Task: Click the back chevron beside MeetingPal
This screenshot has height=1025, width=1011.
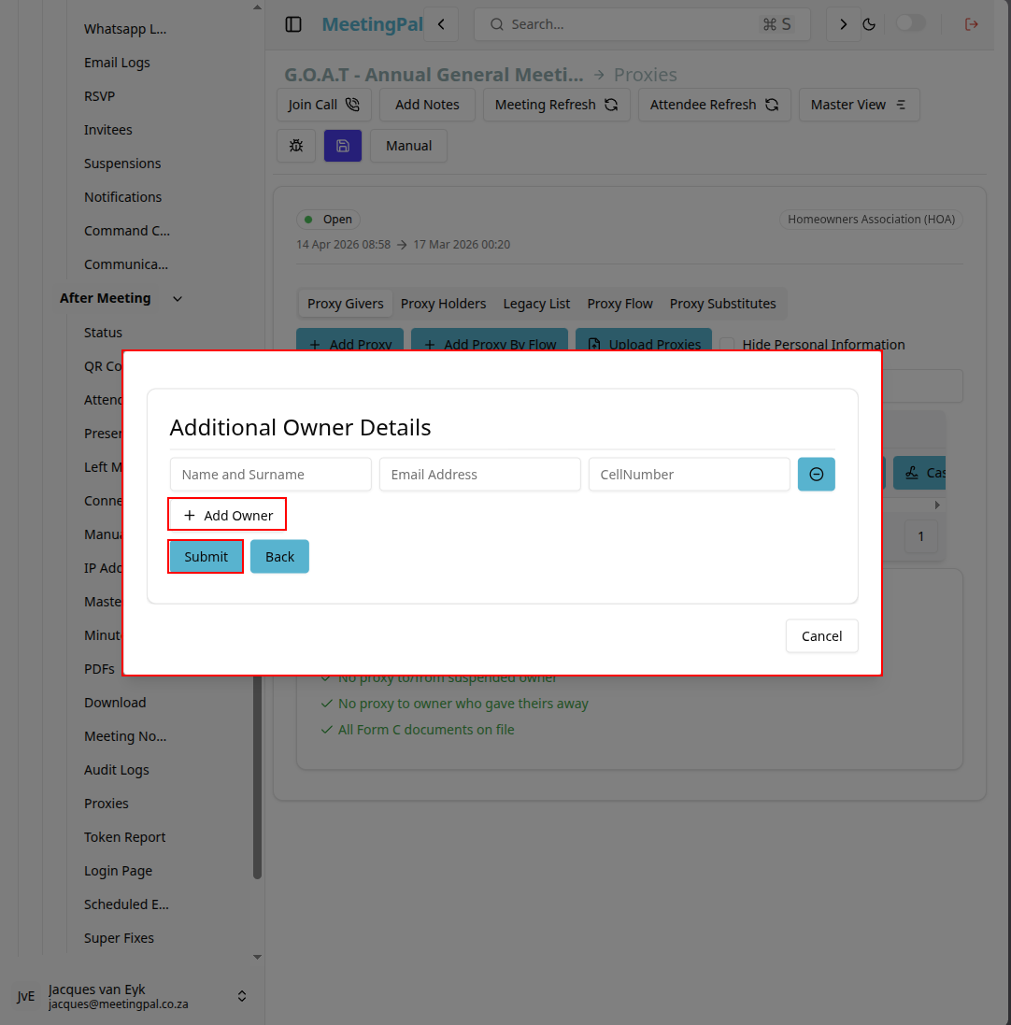Action: point(441,24)
